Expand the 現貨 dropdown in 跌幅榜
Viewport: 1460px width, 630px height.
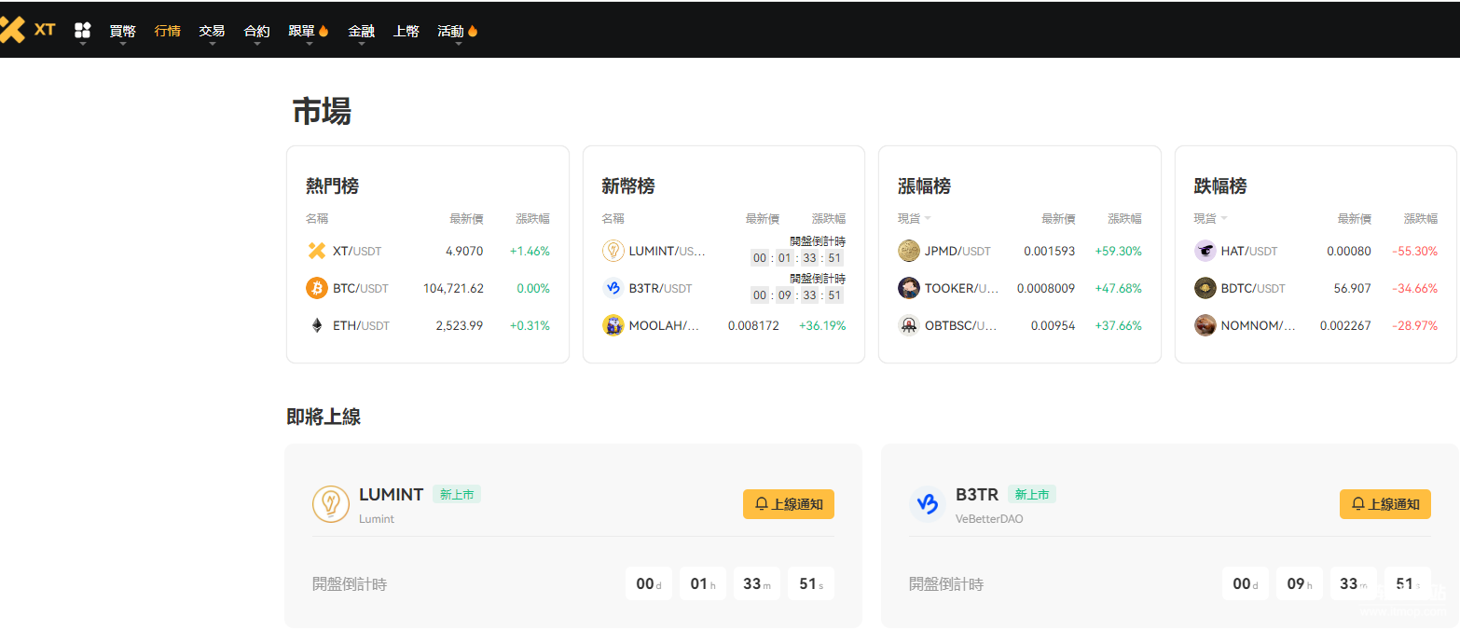1210,219
